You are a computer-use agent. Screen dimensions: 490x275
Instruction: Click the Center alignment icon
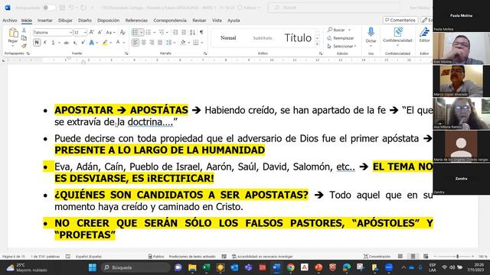coord(143,43)
